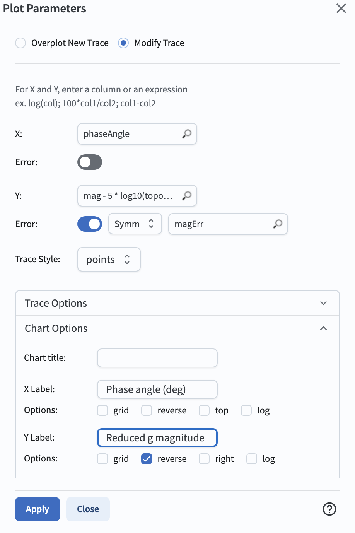The height and width of the screenshot is (533, 355).
Task: Check log option for X axis
Action: click(246, 410)
